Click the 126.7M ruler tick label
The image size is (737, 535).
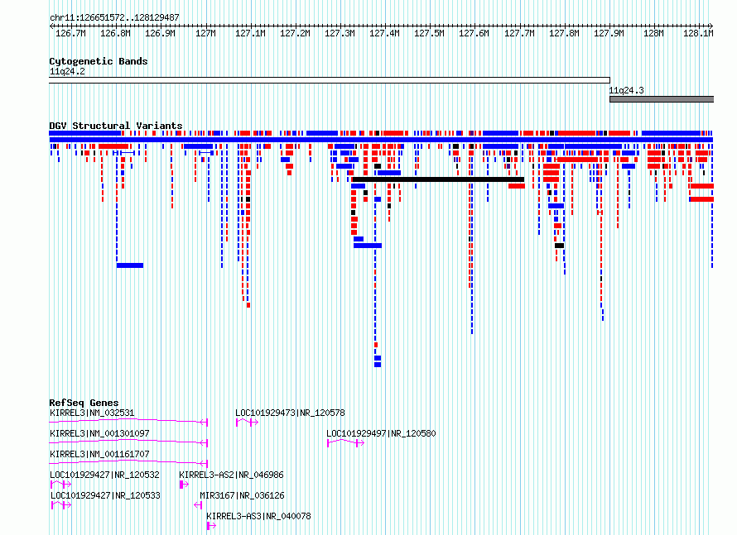click(70, 33)
